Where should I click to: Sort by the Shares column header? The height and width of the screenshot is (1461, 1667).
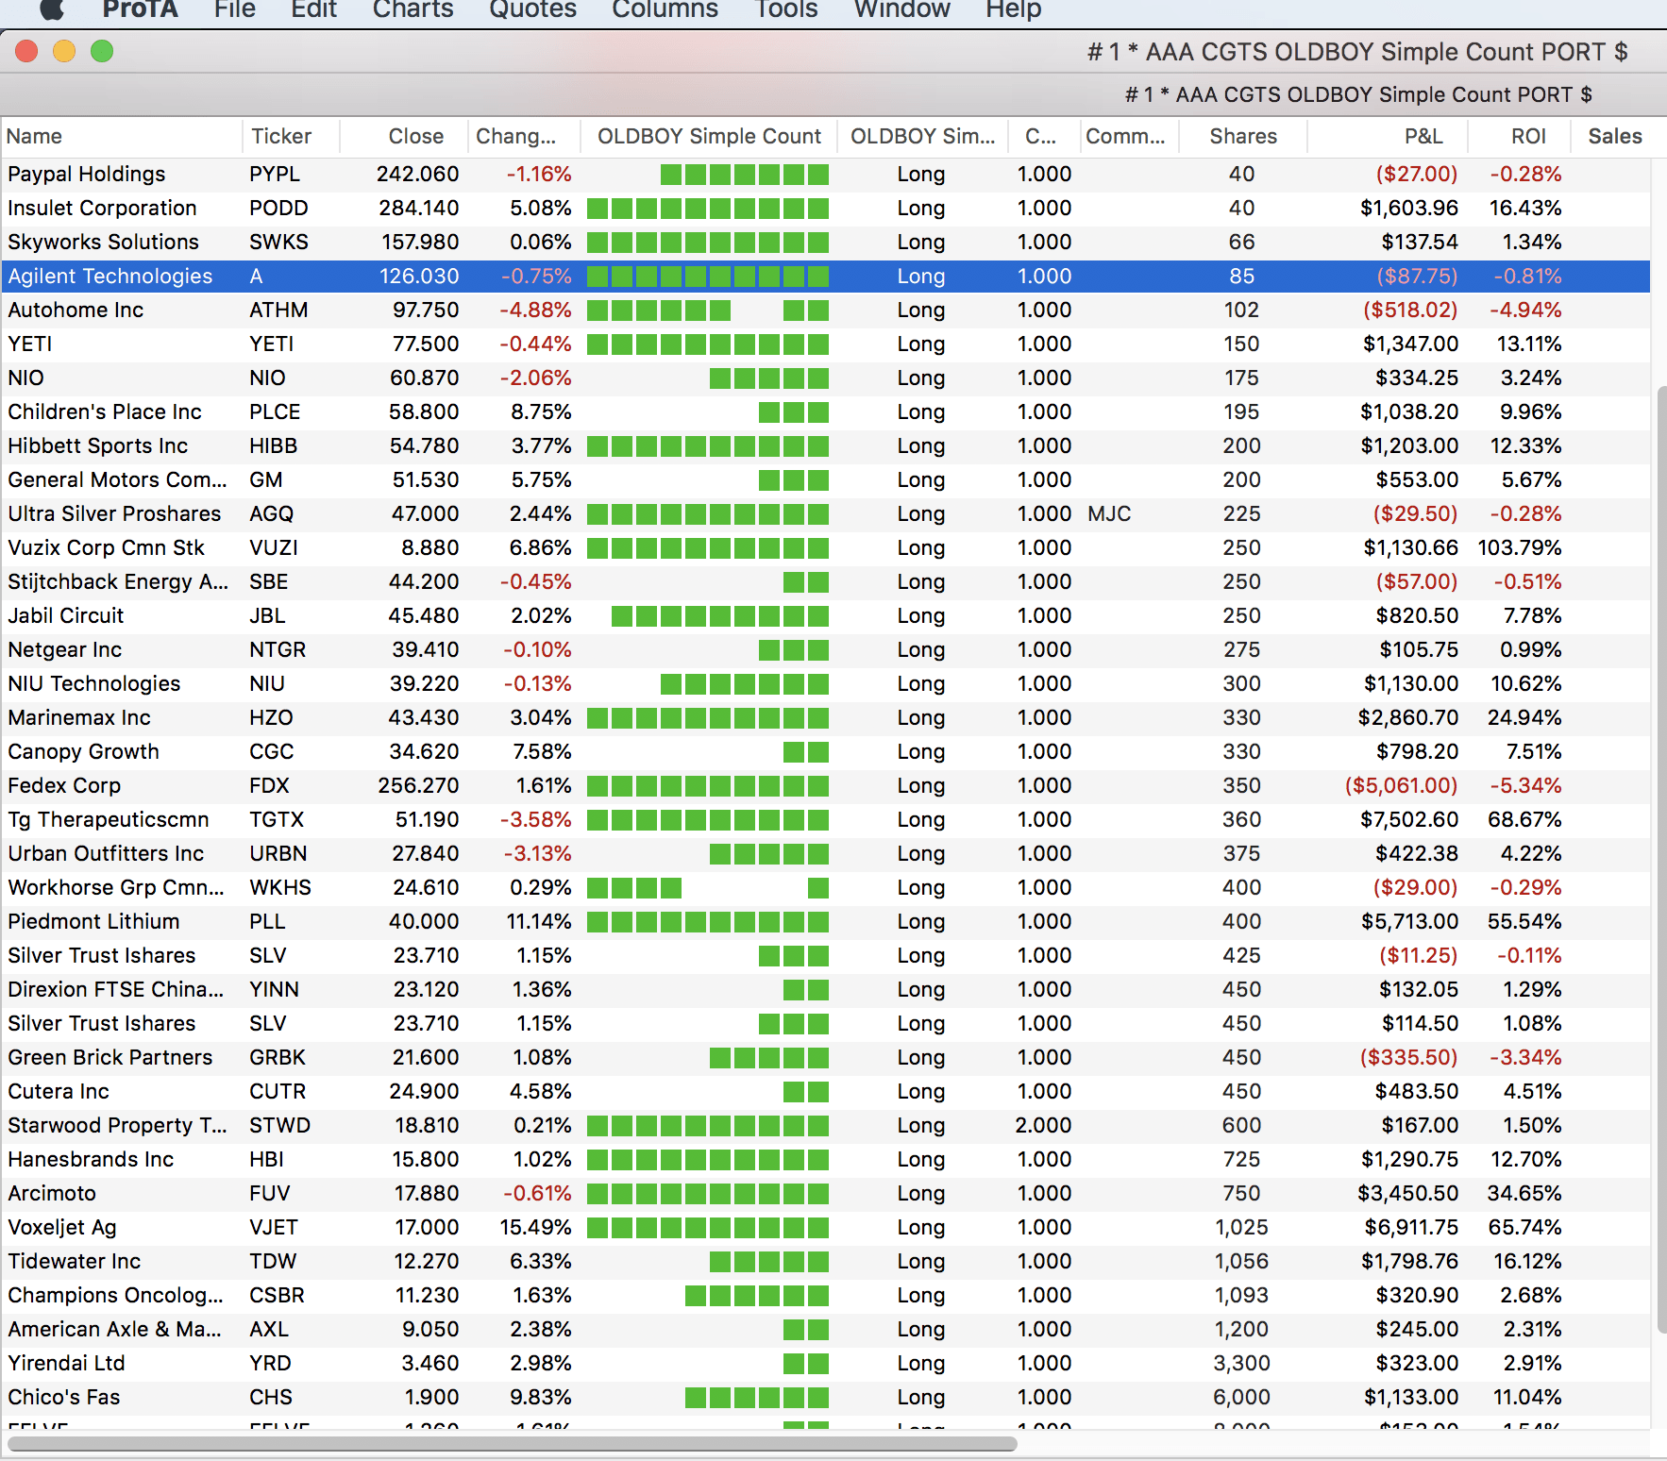pos(1243,136)
